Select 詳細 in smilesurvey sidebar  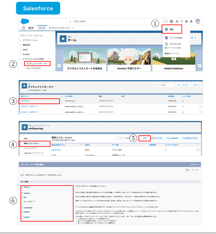click(25, 139)
